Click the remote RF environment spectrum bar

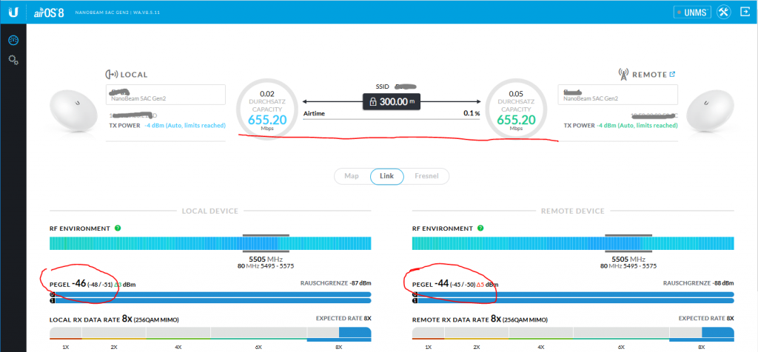tap(573, 243)
